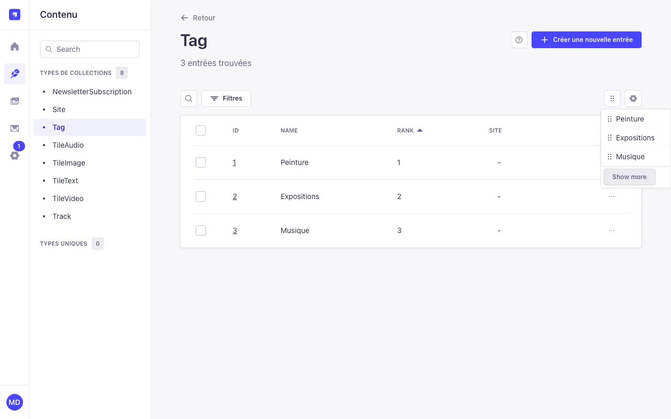
Task: Sort by RANK column arrow
Action: tap(420, 130)
